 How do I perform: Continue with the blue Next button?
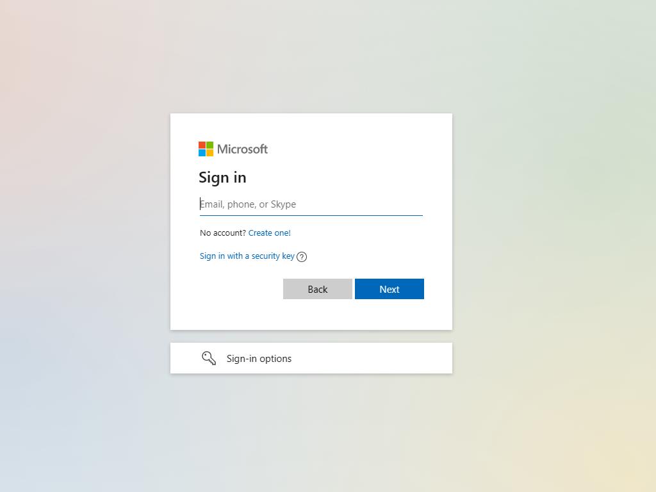point(389,289)
